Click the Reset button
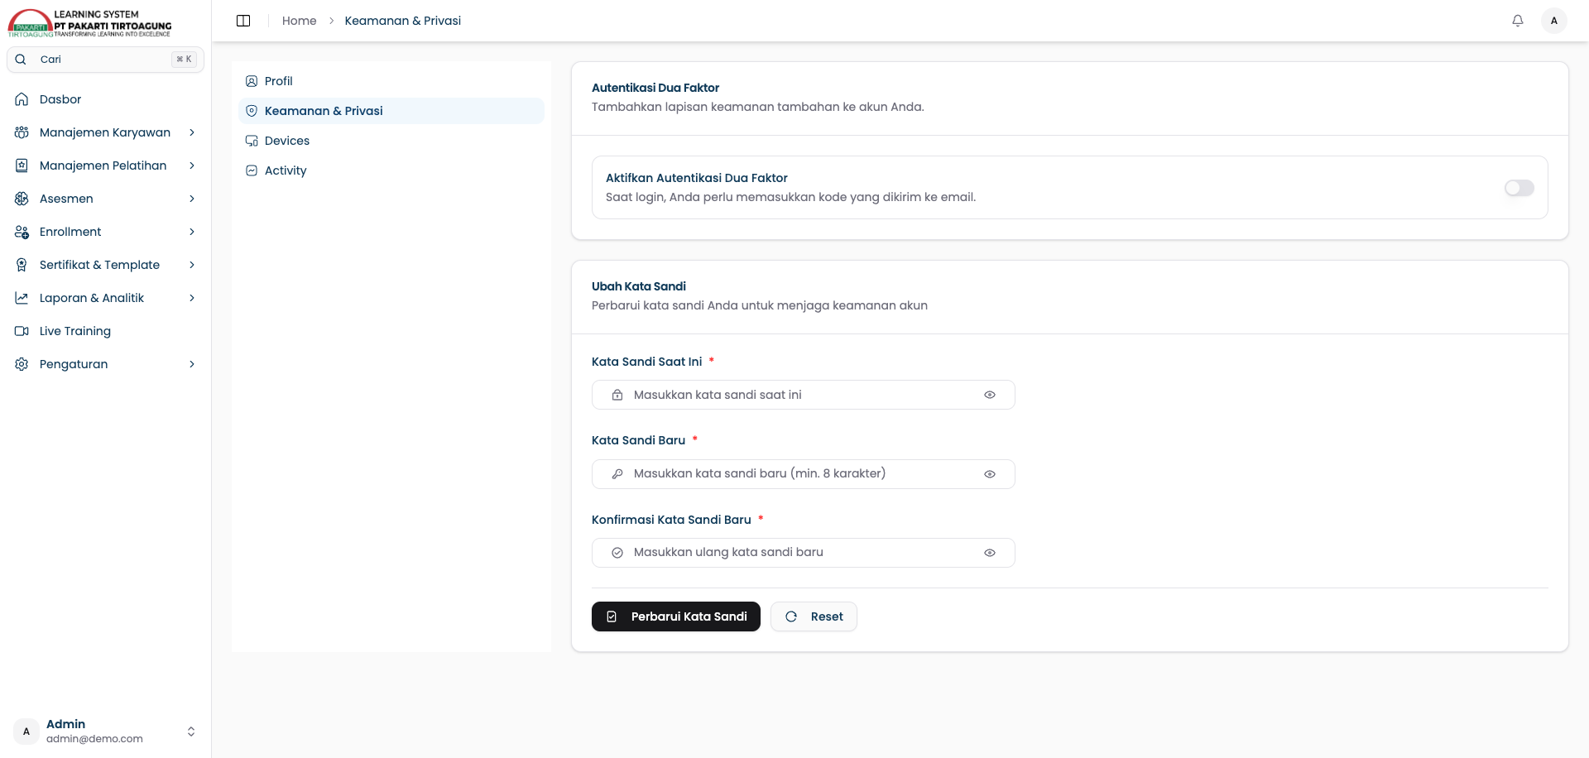 (x=814, y=616)
